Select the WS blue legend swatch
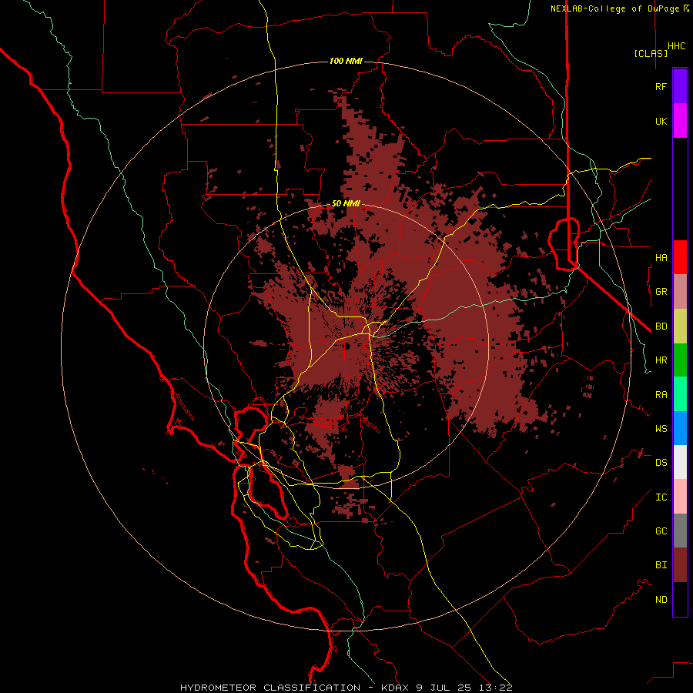This screenshot has width=693, height=693. [680, 428]
